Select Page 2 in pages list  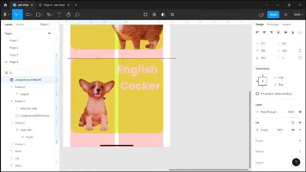pos(14,48)
